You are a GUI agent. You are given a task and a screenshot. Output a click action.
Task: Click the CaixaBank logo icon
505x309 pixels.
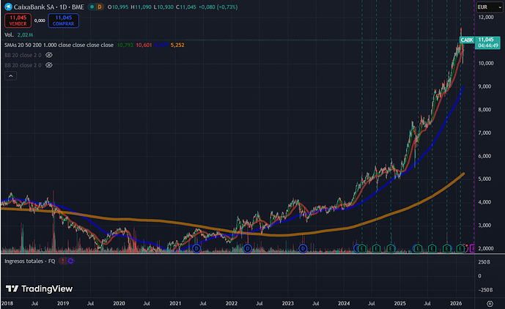(8, 7)
